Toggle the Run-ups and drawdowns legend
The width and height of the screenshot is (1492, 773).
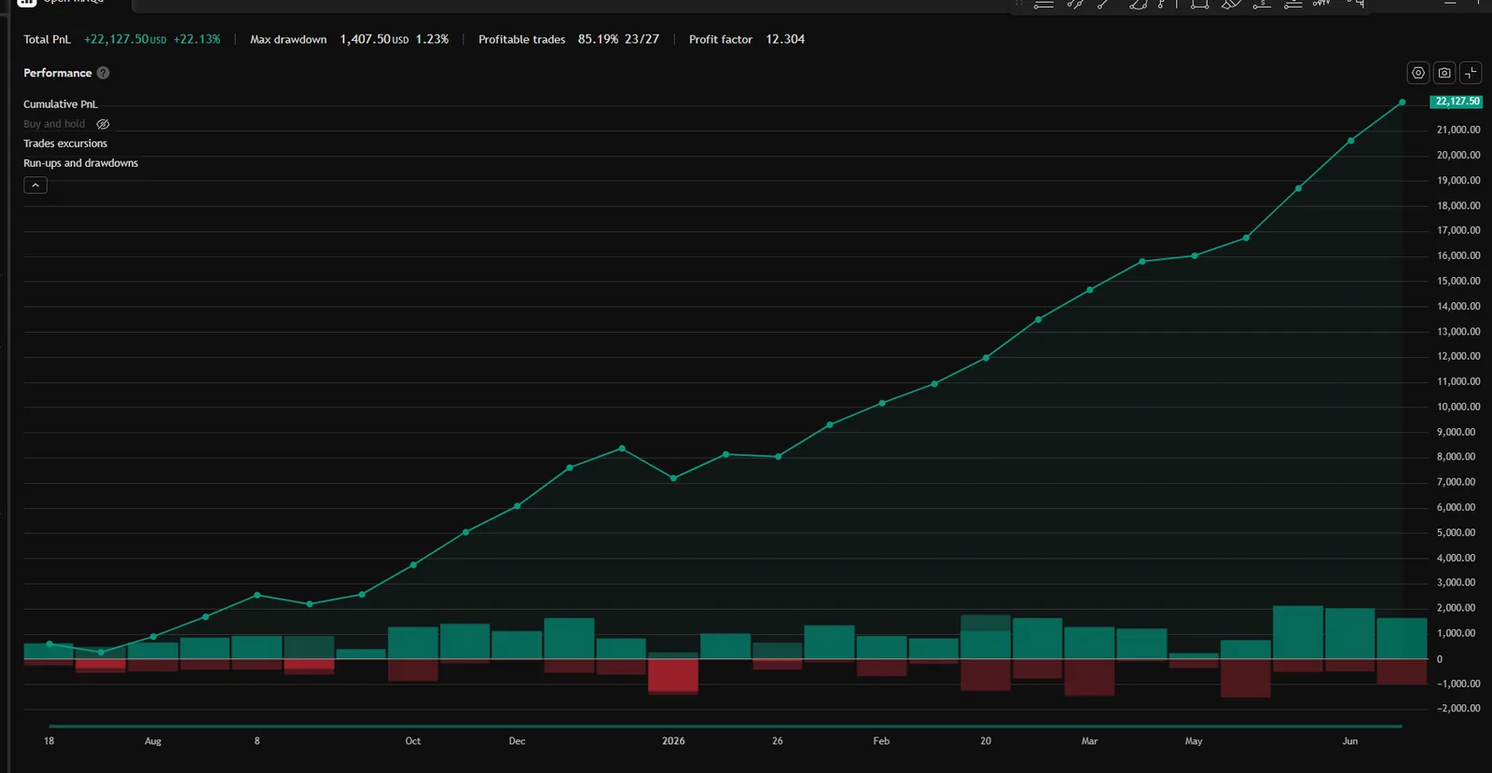click(81, 163)
